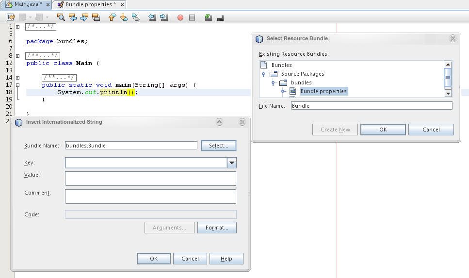Click the Select... bundle button
The image size is (469, 278).
pyautogui.click(x=219, y=146)
